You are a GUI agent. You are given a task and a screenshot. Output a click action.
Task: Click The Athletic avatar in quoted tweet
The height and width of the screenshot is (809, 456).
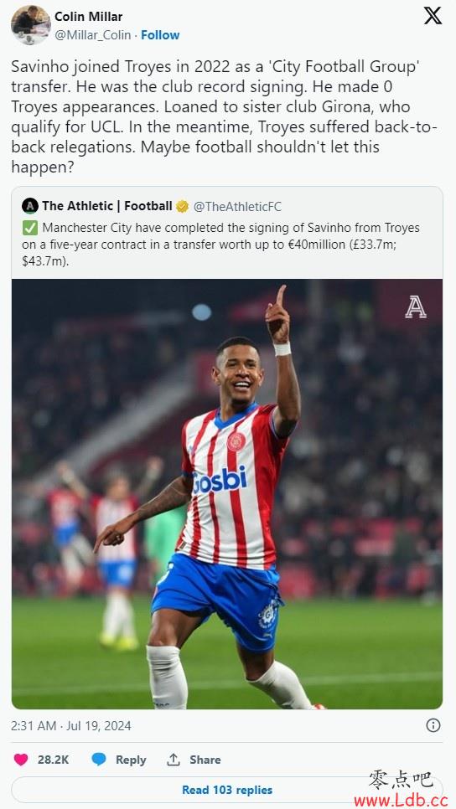pyautogui.click(x=30, y=206)
